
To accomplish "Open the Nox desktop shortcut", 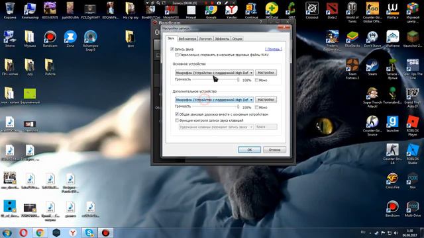I will point(412,180).
